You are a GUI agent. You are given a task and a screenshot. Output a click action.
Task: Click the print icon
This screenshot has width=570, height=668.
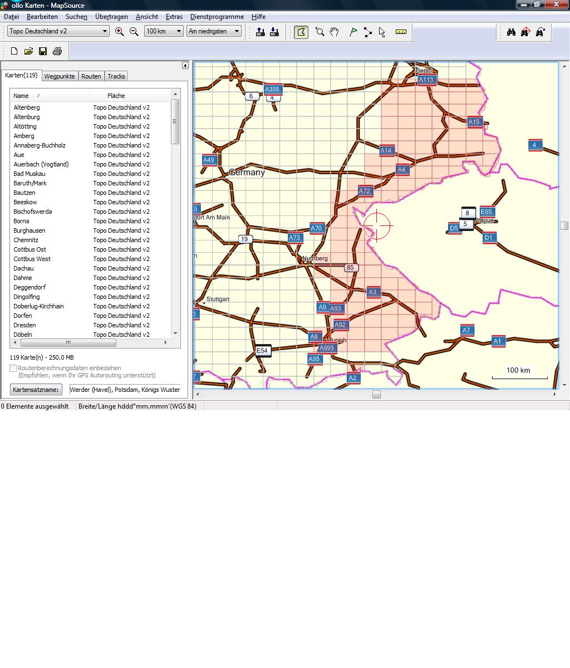point(57,51)
